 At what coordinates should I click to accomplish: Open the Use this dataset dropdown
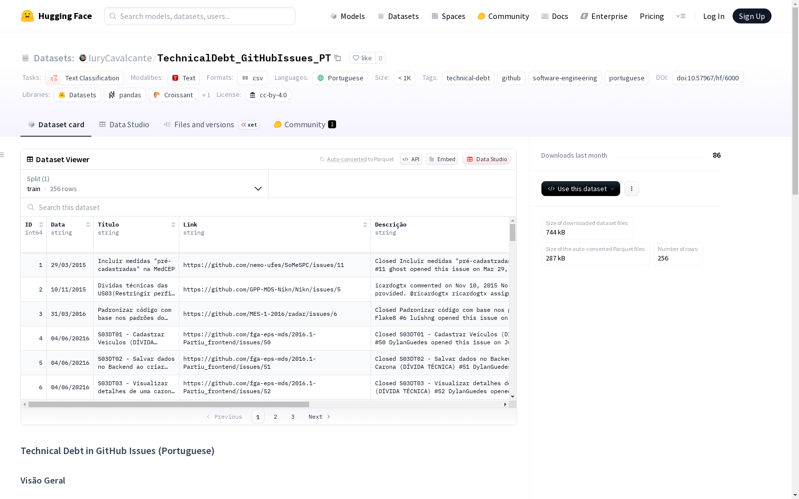point(581,189)
